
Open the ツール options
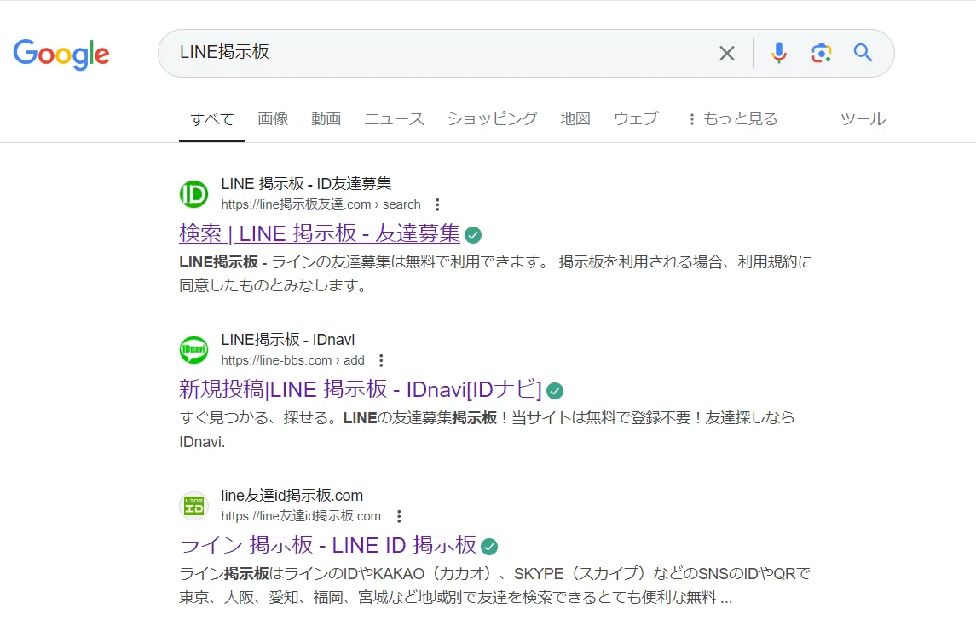pyautogui.click(x=863, y=118)
